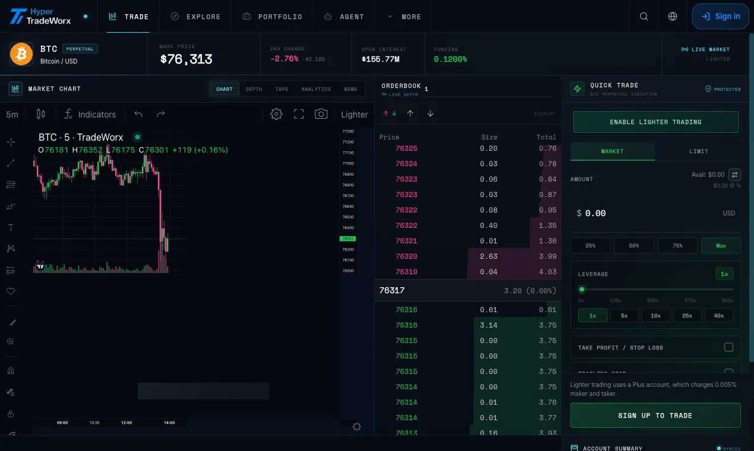Open the Lighter exchange dropdown on chart toolbar
754x451 pixels.
[354, 115]
